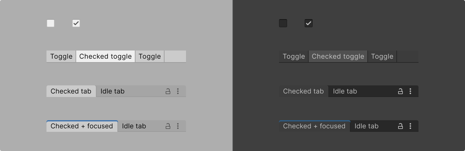Select the light theme Checked tab
The image size is (465, 151).
tap(71, 91)
